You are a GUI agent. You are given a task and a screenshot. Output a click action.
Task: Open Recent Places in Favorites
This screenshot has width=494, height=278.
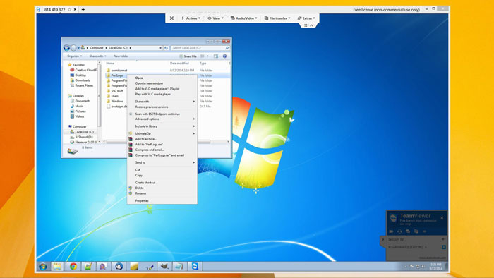(x=82, y=85)
